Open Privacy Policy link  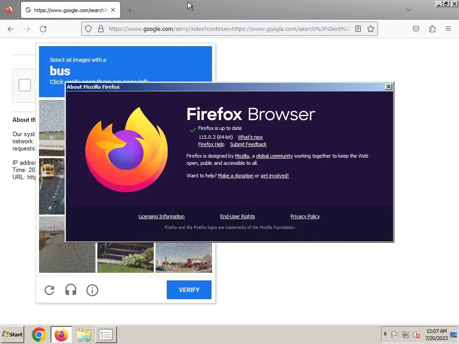click(x=305, y=216)
